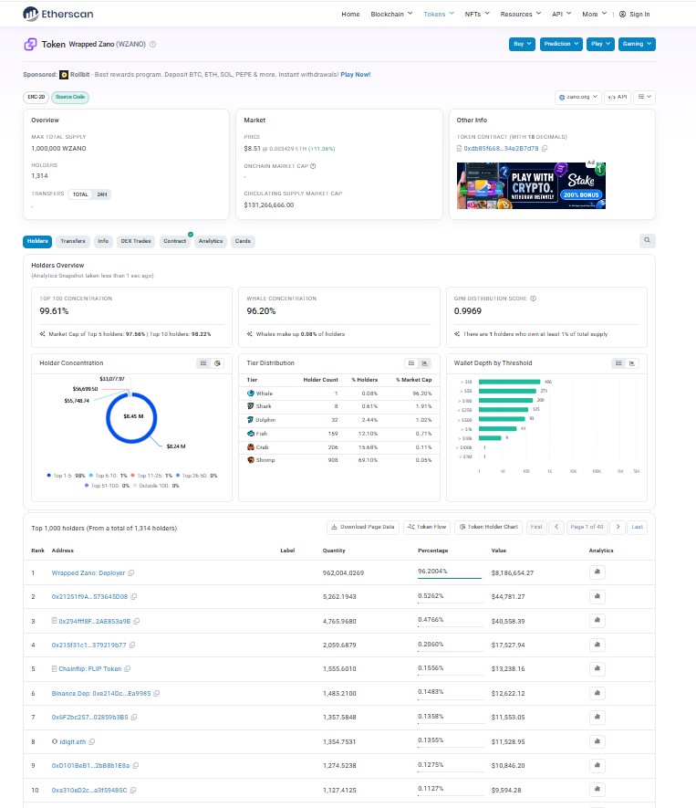This screenshot has width=696, height=808.
Task: Copy address 0xa310eD2c...a3f59485C
Action: pyautogui.click(x=133, y=791)
